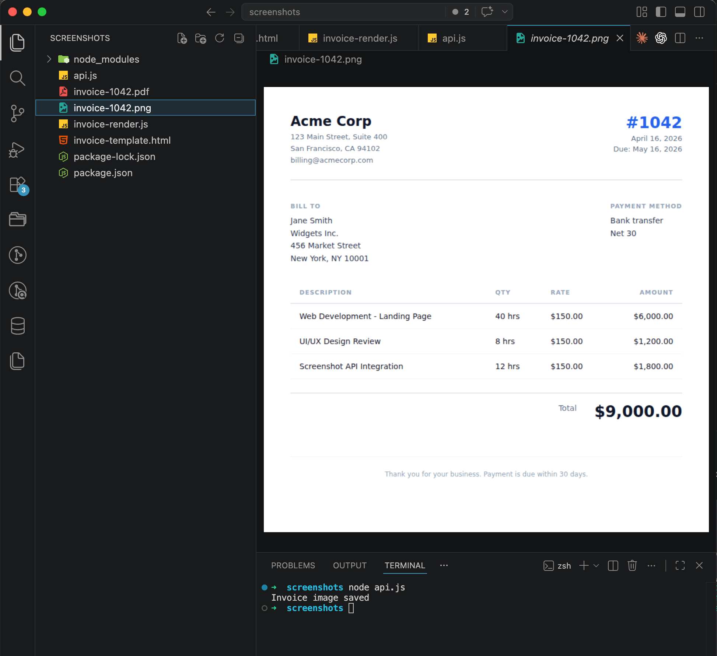This screenshot has width=717, height=656.
Task: Click the Refresh Explorer icon
Action: 220,38
